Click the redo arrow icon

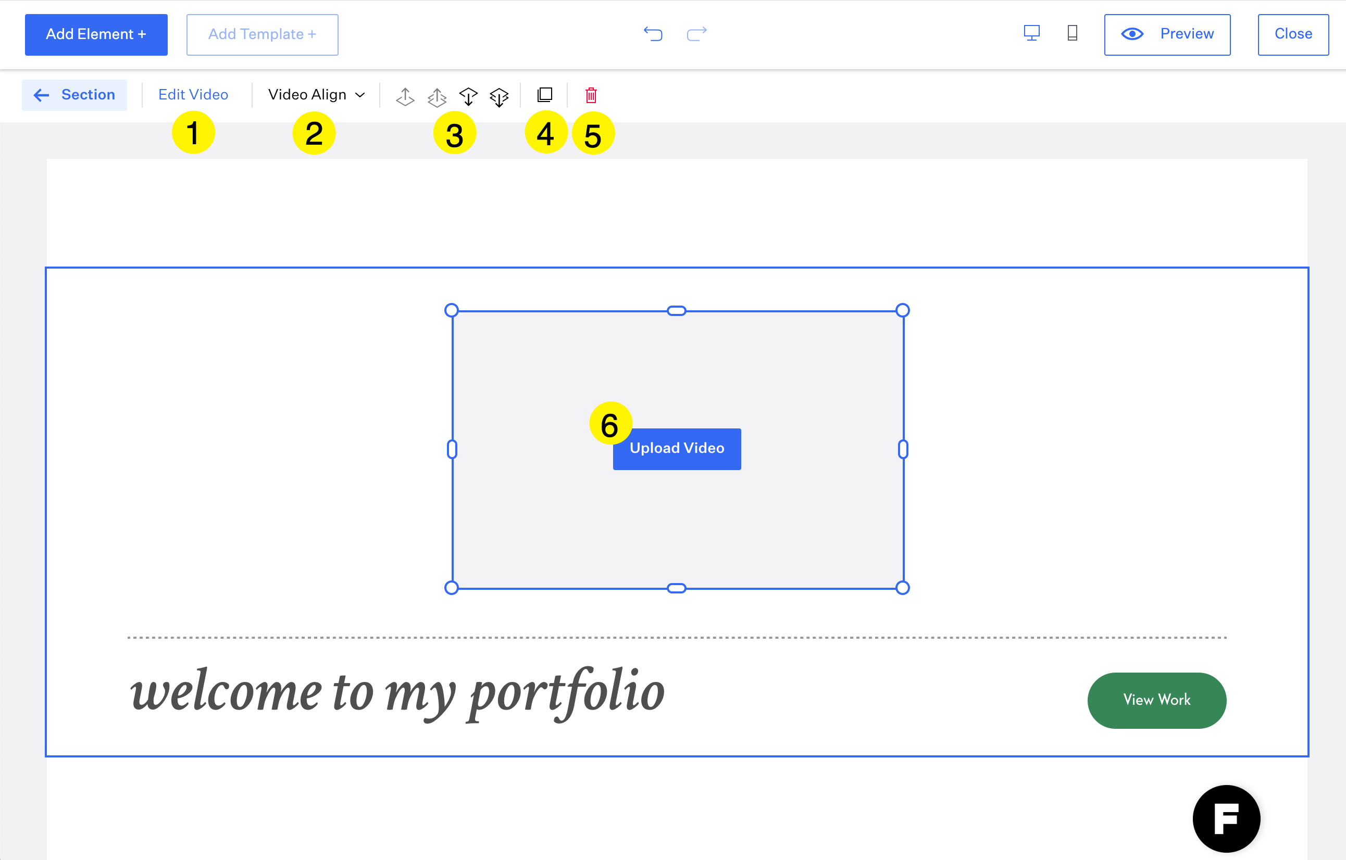[696, 34]
